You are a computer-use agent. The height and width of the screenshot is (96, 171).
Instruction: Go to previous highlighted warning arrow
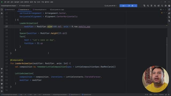point(165,13)
